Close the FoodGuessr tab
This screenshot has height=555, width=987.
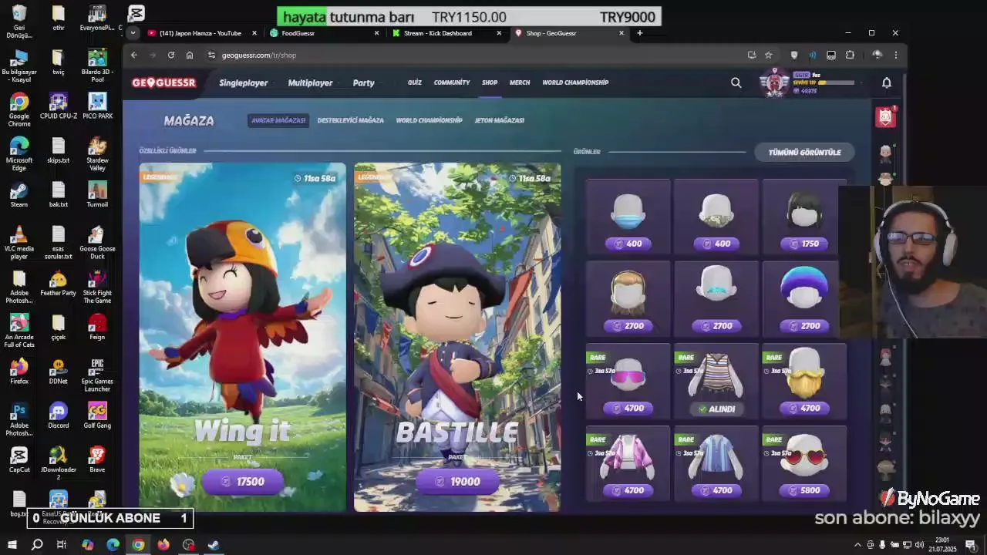tap(377, 33)
